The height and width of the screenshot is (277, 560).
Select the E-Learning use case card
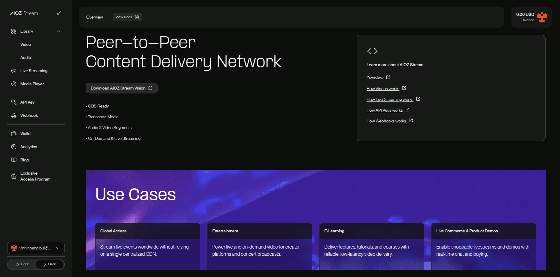[x=371, y=246]
